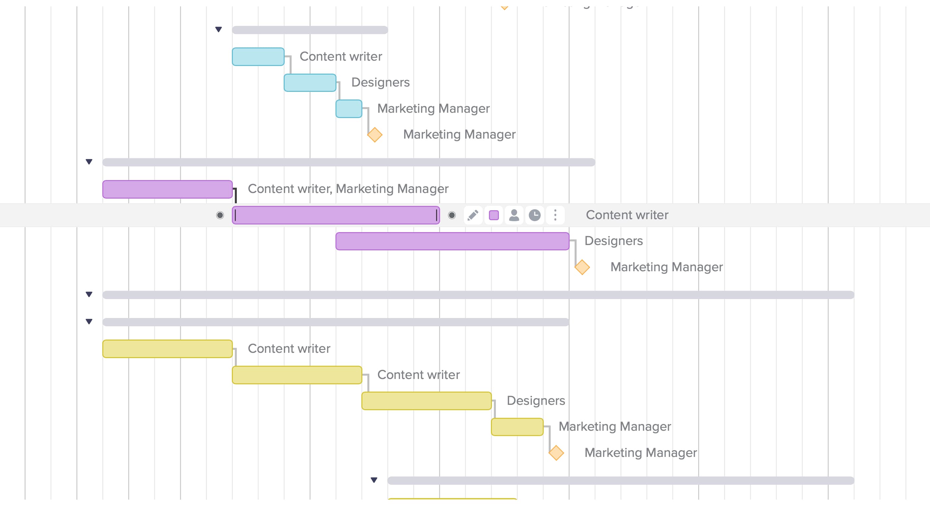
Task: Collapse the yellow task group triangle
Action: (x=89, y=322)
